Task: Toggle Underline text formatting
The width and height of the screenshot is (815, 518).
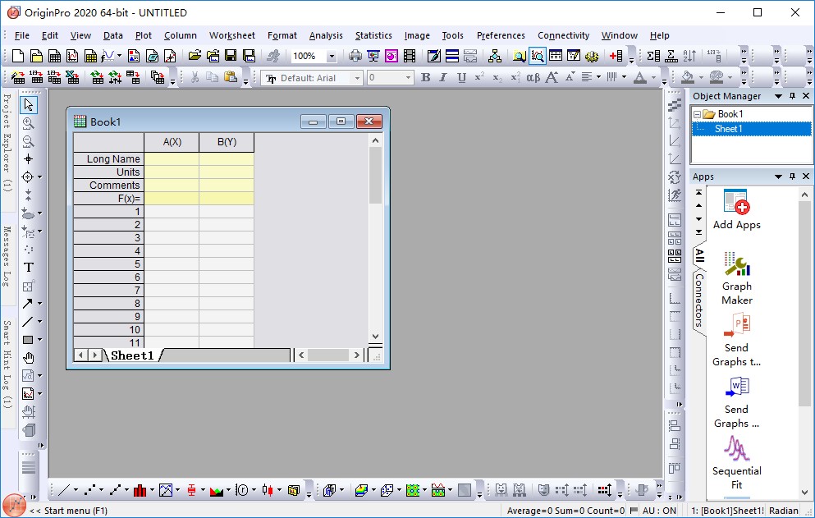Action: (461, 77)
